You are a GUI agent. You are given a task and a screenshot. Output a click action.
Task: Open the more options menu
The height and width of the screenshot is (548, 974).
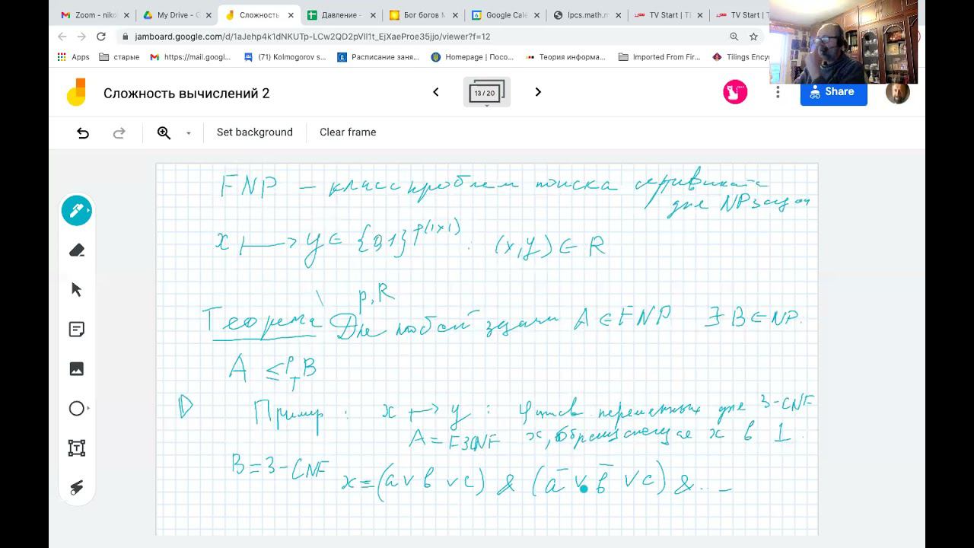(778, 92)
